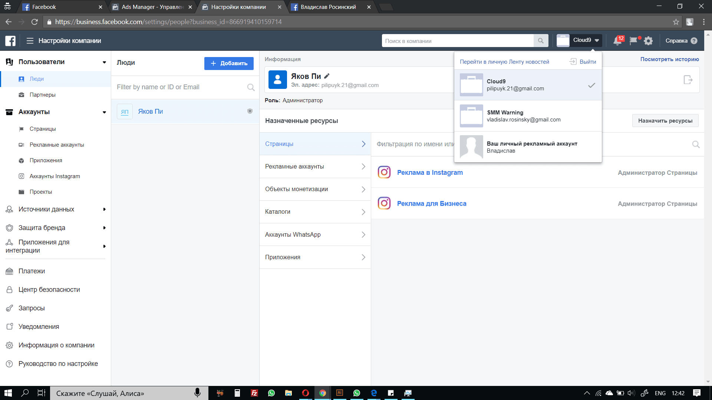Open the Cloud9 business account dropdown
Viewport: 712px width, 400px height.
point(579,40)
